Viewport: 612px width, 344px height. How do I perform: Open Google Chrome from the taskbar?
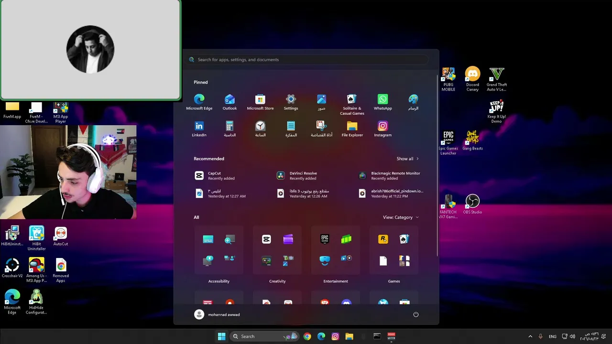(307, 336)
